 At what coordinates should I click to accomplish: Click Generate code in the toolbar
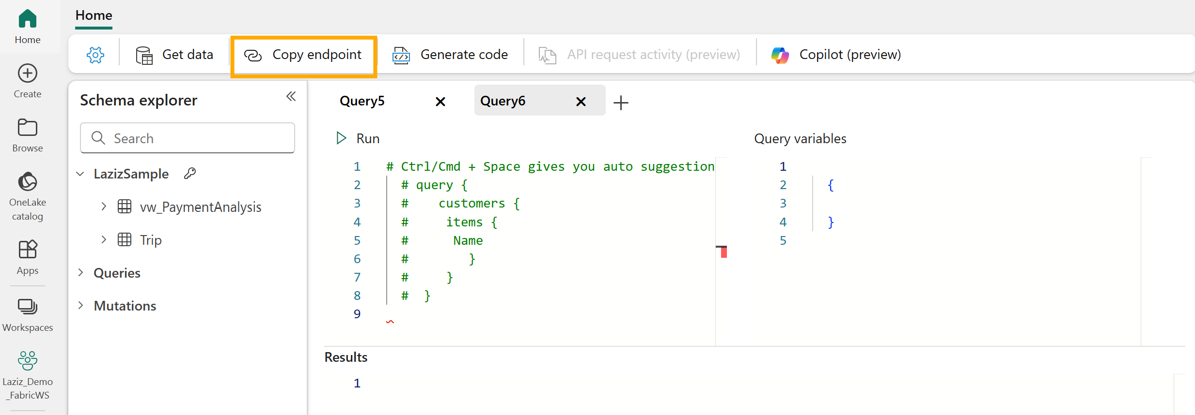pos(450,55)
